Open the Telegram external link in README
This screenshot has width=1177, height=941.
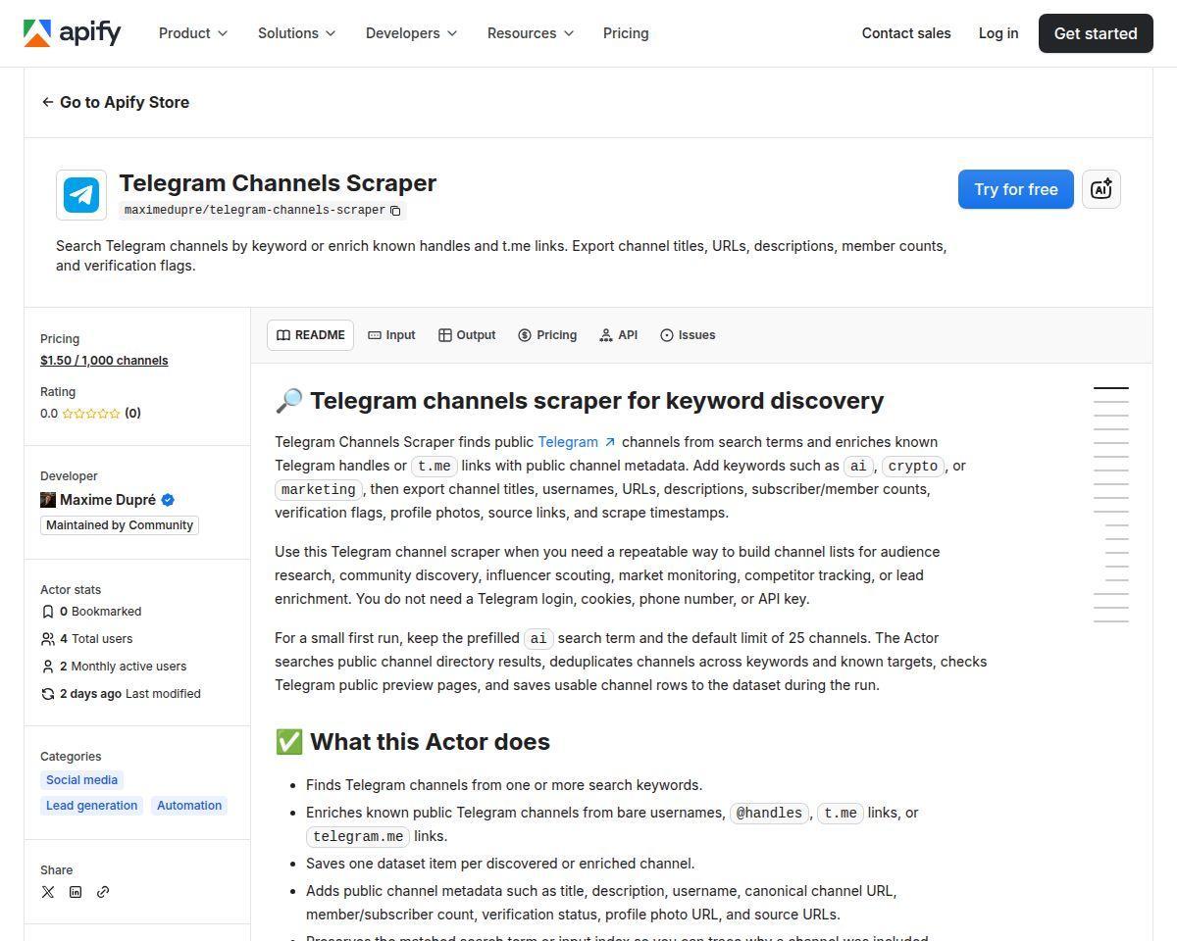[577, 442]
